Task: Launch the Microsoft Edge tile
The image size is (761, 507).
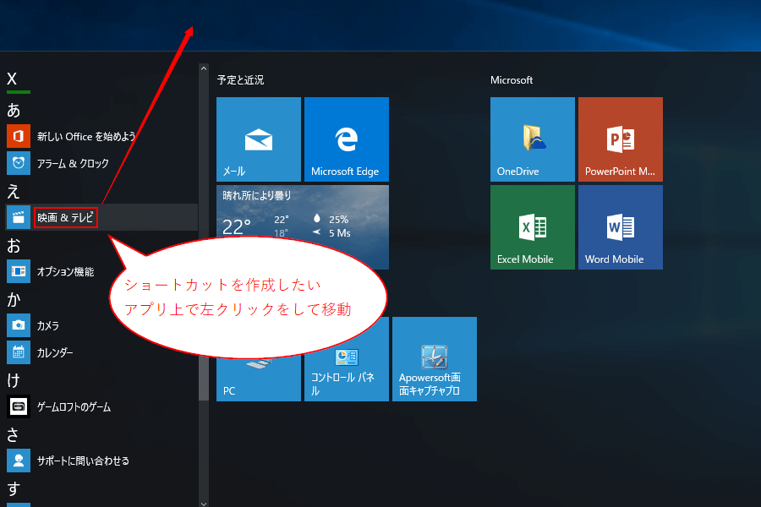Action: click(x=347, y=139)
